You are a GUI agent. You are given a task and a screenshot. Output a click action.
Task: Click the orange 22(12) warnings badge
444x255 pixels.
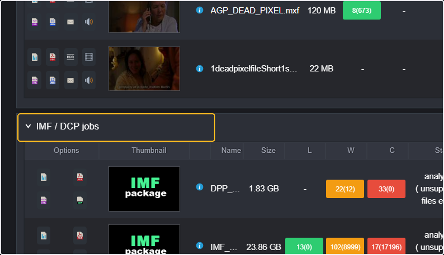(345, 189)
